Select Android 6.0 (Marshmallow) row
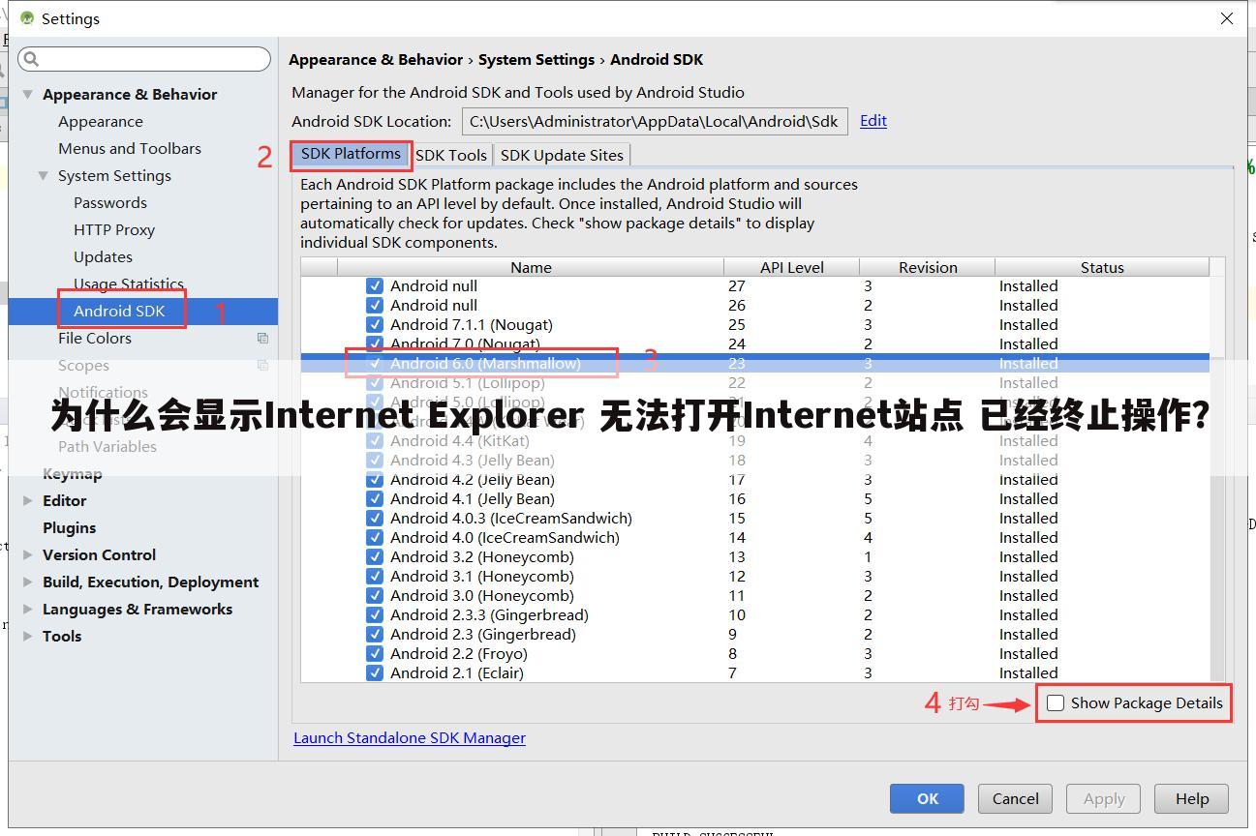Image resolution: width=1256 pixels, height=836 pixels. (x=755, y=363)
